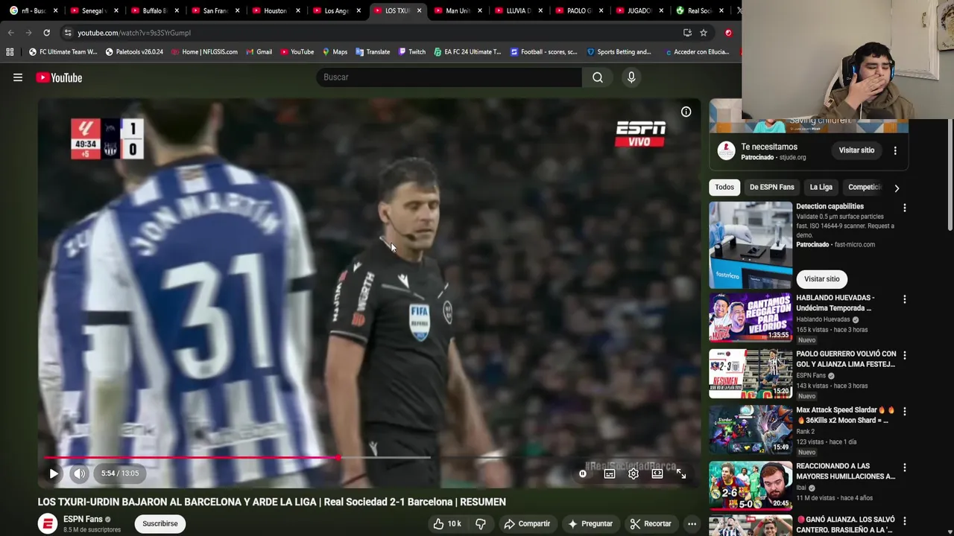Screen dimensions: 954x536
Task: Open options for Reaccionando humillaciones video
Action: click(905, 468)
